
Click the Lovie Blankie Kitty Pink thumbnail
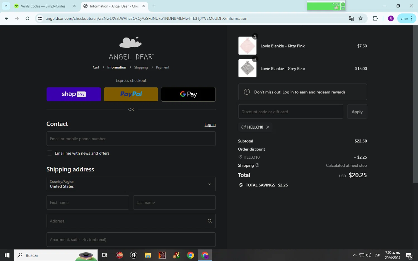tap(247, 46)
